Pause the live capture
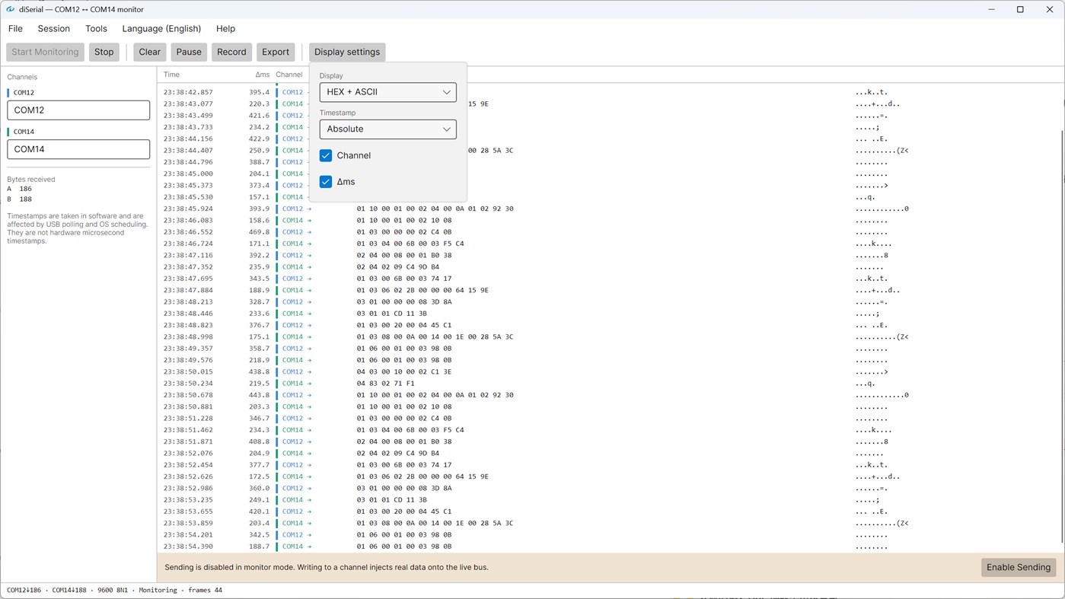Image resolution: width=1065 pixels, height=599 pixels. coord(189,52)
